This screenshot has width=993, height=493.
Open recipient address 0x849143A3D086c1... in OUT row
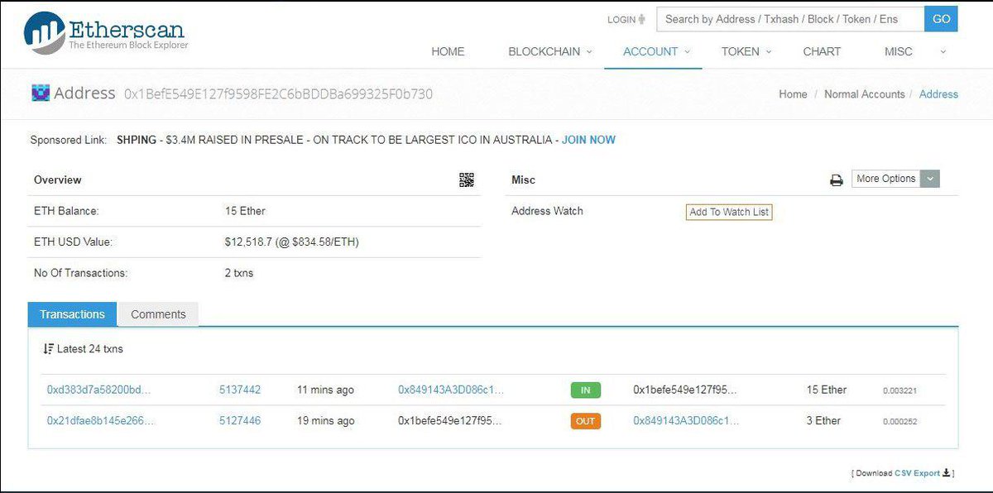pos(686,420)
